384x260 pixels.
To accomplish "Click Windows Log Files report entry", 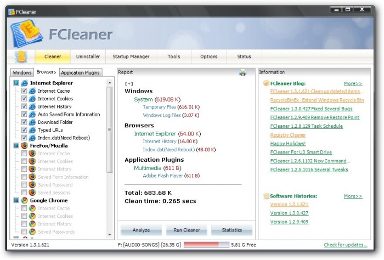I will point(171,115).
